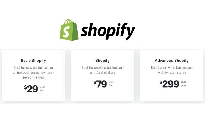Click 'Best for growing businesses' in Advanced card
The width and height of the screenshot is (205, 115).
pos(172,68)
